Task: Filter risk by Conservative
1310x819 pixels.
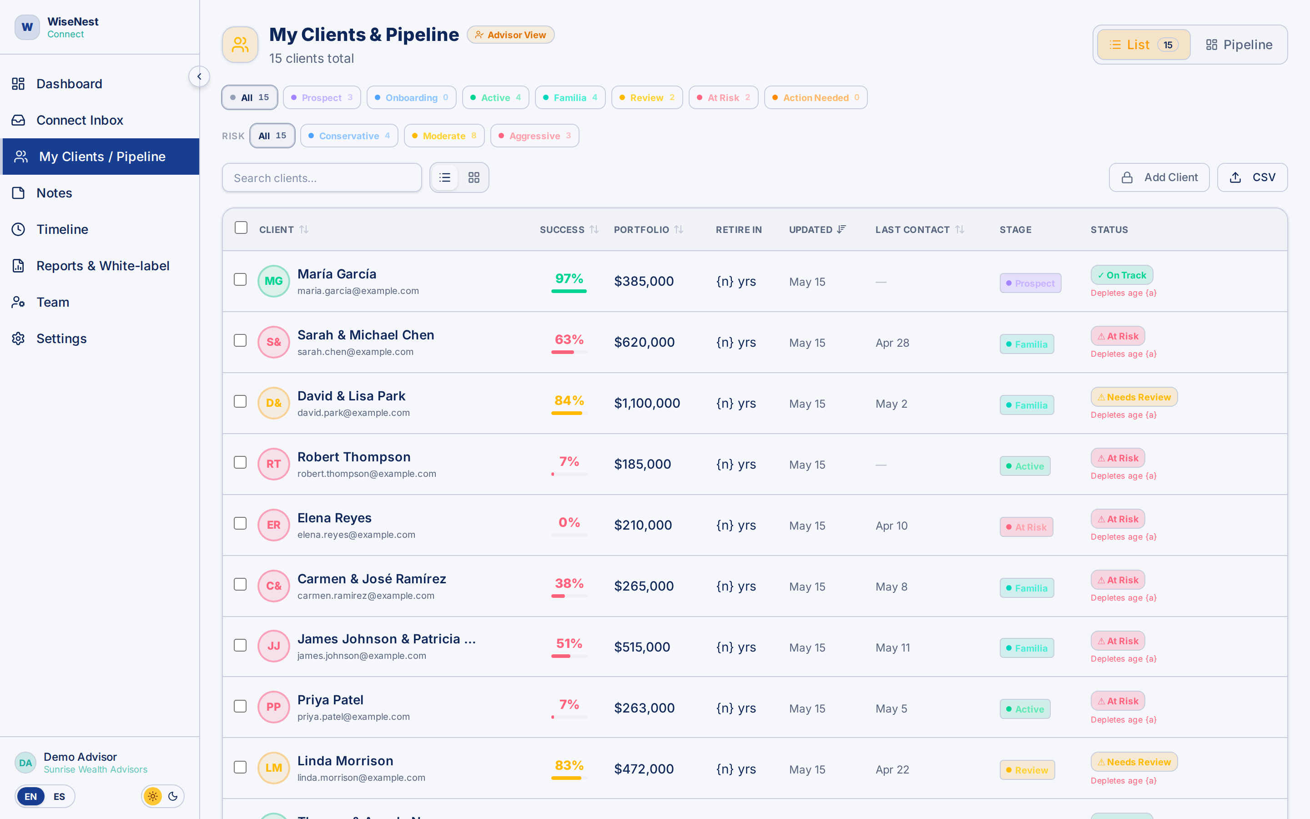Action: (349, 136)
